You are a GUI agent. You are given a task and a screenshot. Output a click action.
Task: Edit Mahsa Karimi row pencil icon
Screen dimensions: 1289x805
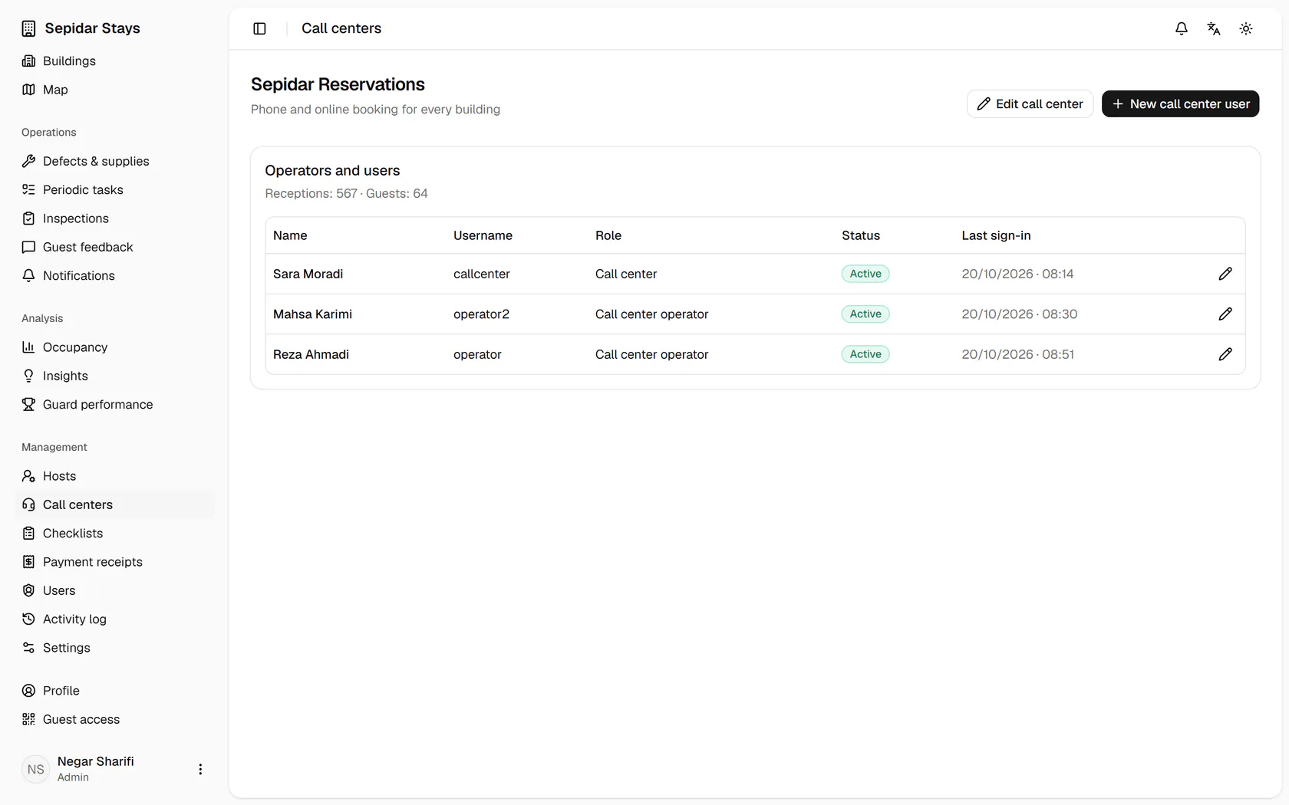click(x=1225, y=314)
